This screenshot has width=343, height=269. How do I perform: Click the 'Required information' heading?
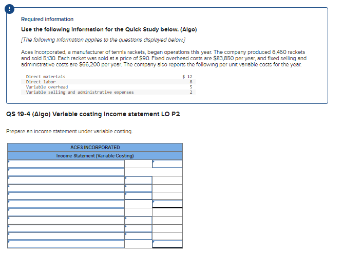(47, 19)
